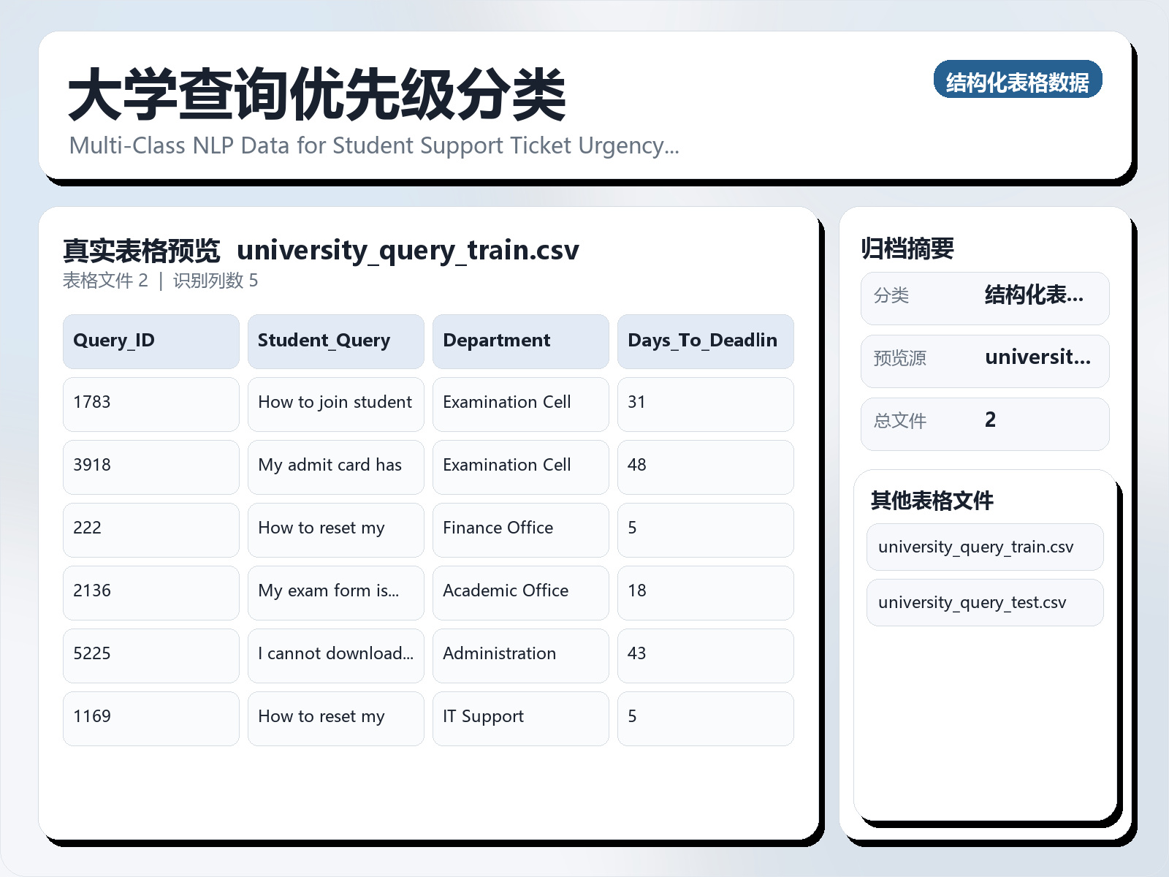Click the 结构化表格数据 badge
The height and width of the screenshot is (877, 1169).
pos(1018,81)
